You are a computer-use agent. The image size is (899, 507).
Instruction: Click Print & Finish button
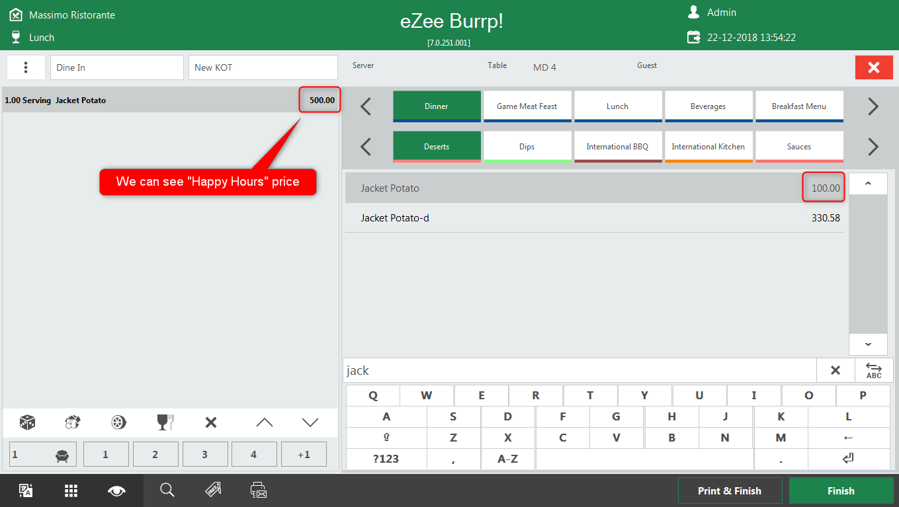[730, 491]
